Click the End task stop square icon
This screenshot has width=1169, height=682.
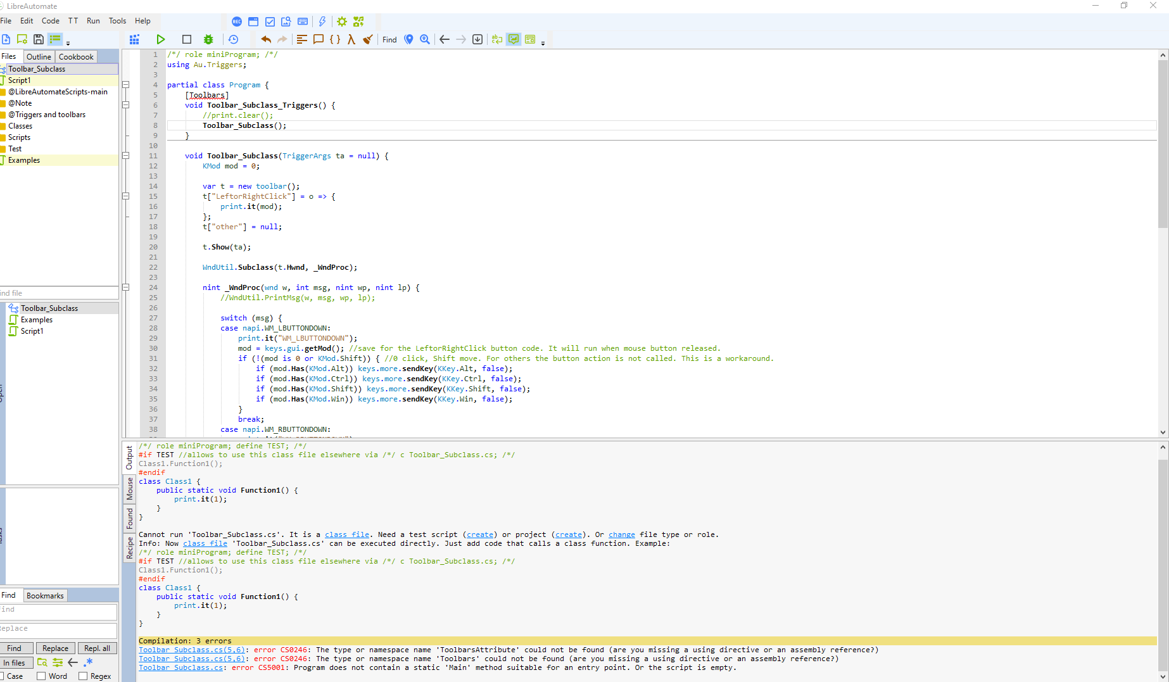186,39
